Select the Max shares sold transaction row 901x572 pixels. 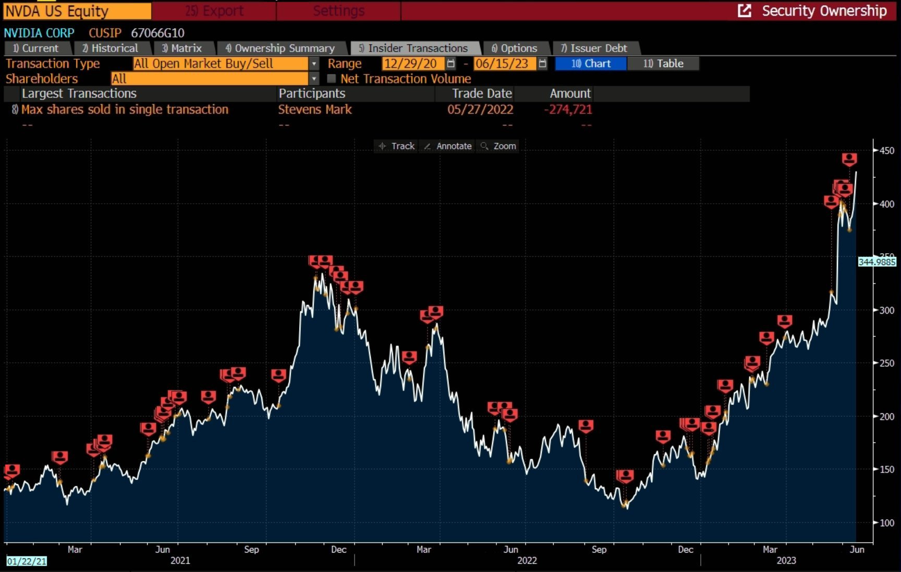[x=301, y=109]
